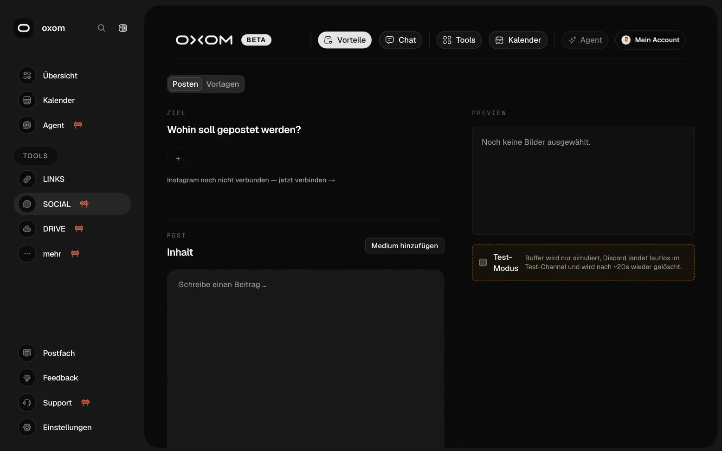Screen dimensions: 722x451
Task: Click the Feedback lightbulb icon
Action: (x=27, y=378)
